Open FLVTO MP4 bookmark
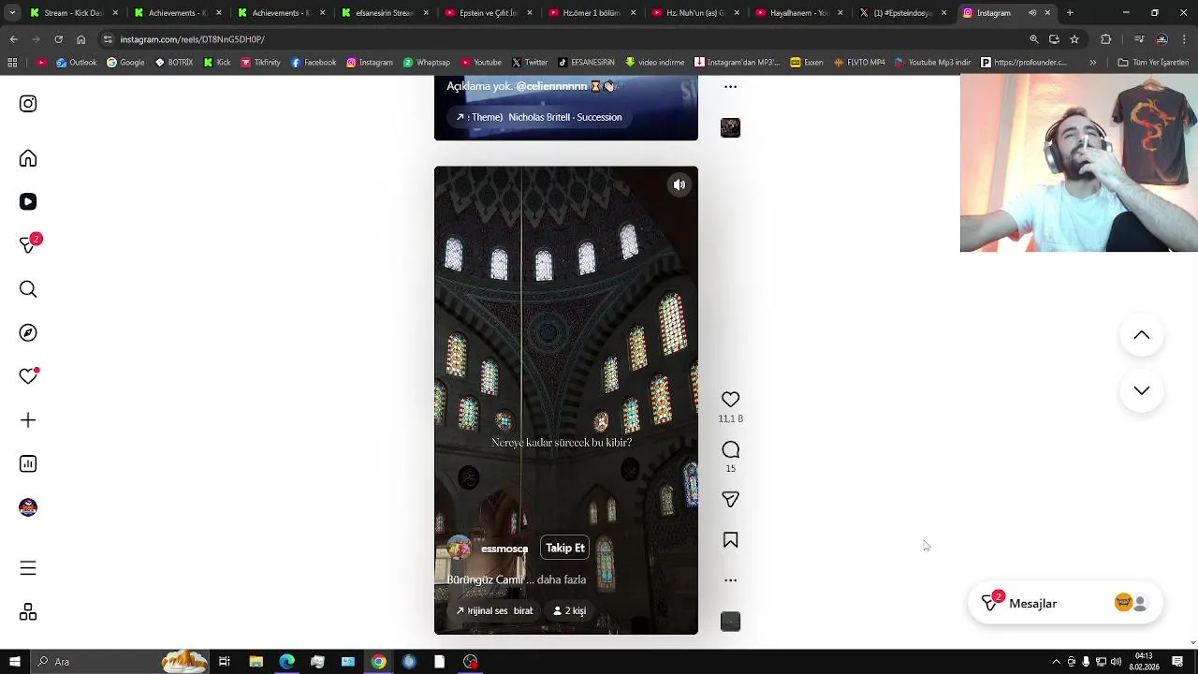1198x674 pixels. pyautogui.click(x=858, y=63)
